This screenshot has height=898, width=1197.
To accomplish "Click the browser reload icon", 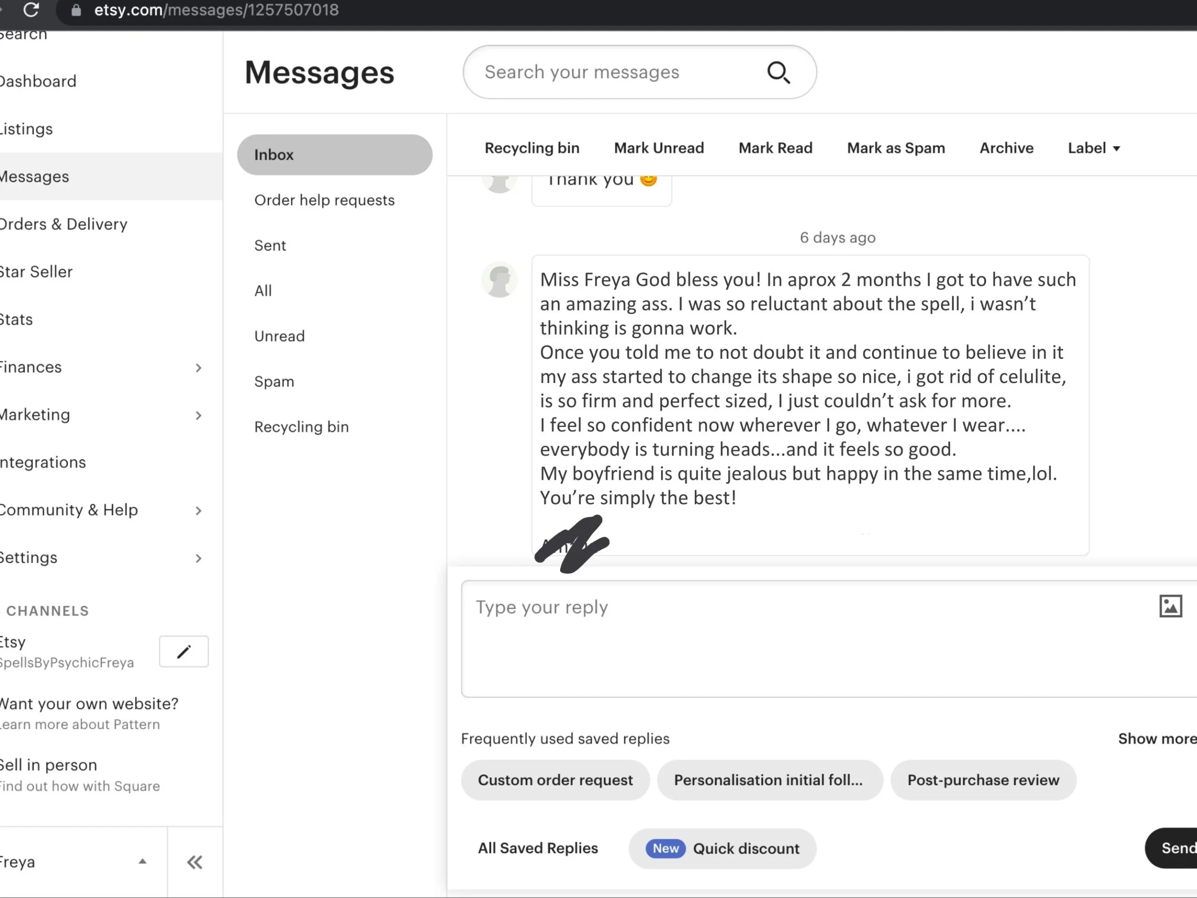I will click(x=31, y=10).
